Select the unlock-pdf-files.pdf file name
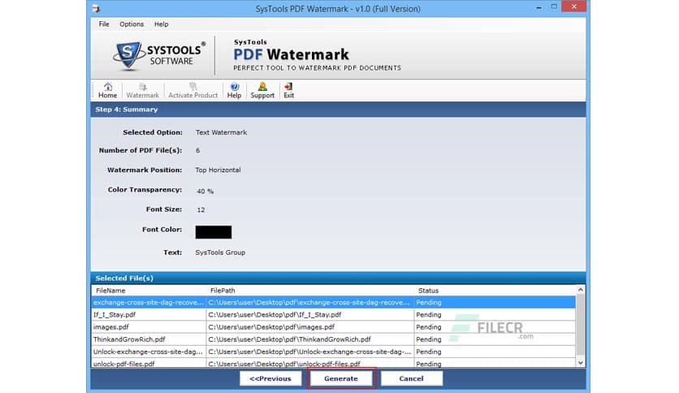 point(123,364)
